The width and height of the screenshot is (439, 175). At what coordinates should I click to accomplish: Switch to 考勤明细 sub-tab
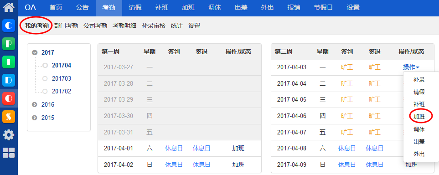click(124, 26)
